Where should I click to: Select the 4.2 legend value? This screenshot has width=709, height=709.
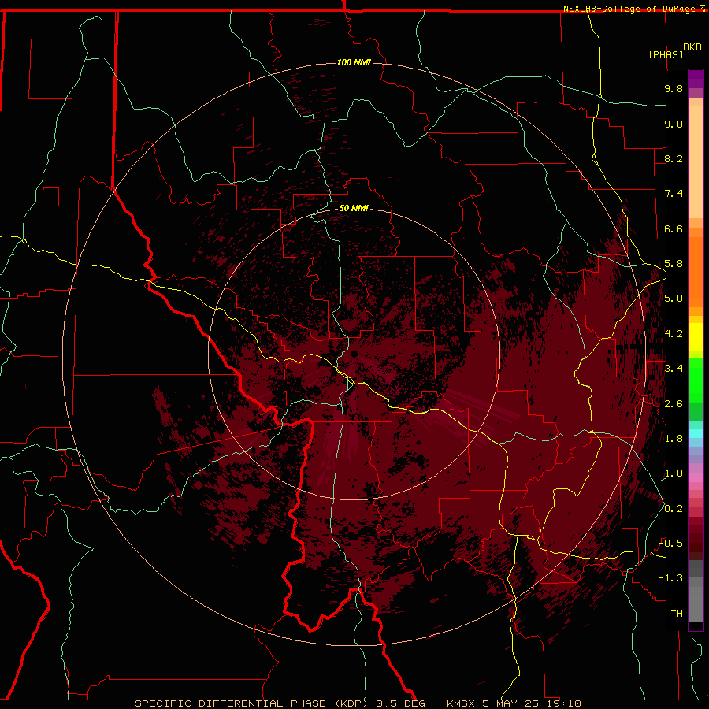click(x=674, y=334)
